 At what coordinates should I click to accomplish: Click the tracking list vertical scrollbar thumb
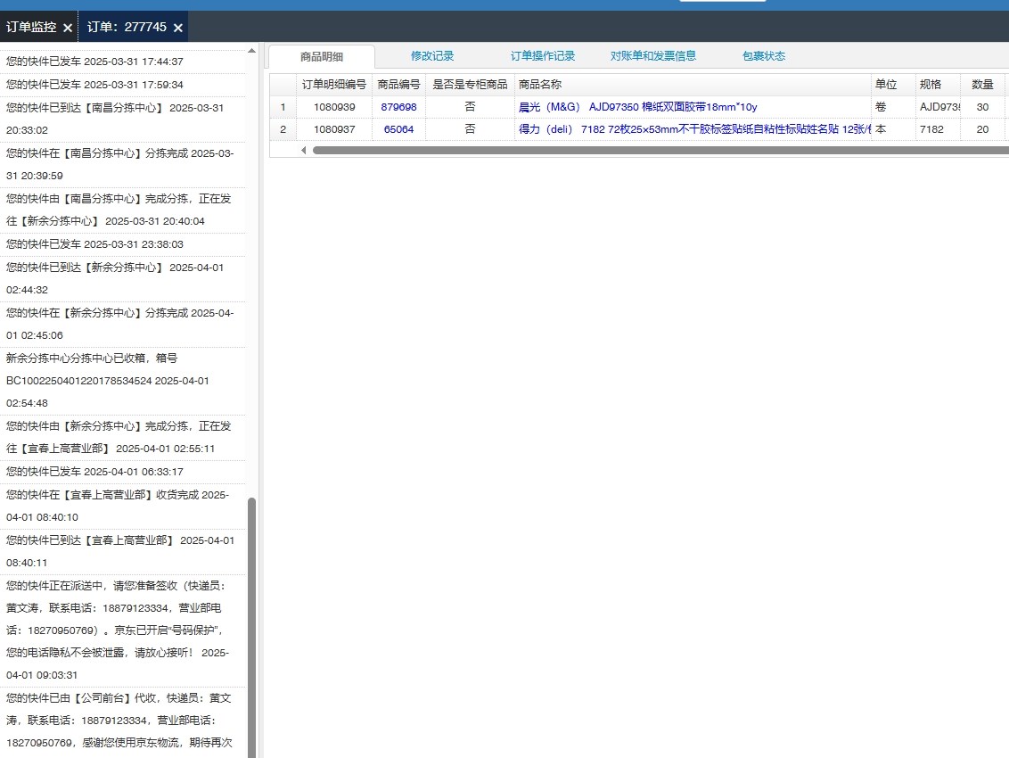click(251, 627)
